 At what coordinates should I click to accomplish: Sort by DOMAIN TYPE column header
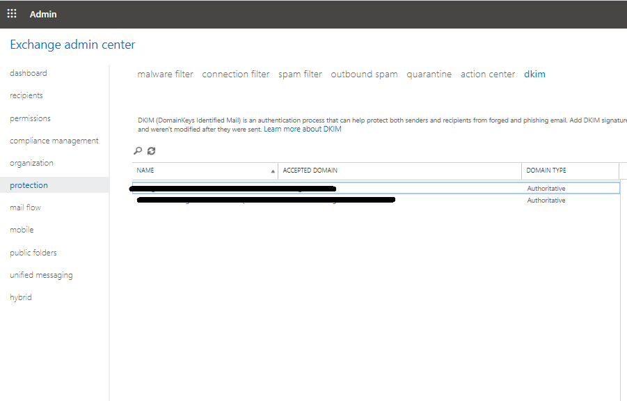tap(570, 171)
